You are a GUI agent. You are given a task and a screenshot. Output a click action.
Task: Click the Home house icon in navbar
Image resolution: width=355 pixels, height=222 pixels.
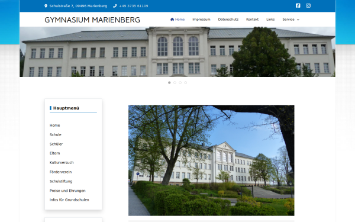172,20
